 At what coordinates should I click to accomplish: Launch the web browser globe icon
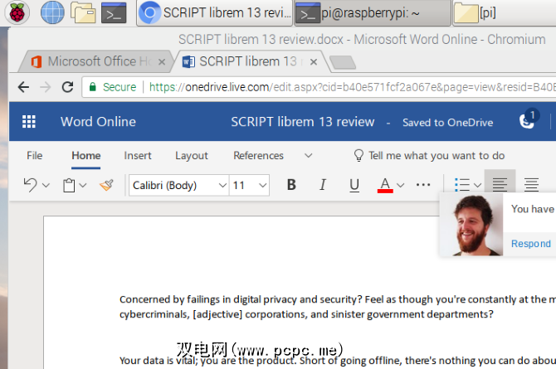tap(52, 12)
